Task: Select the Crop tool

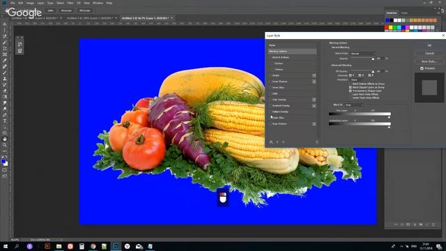Action: tap(5, 49)
